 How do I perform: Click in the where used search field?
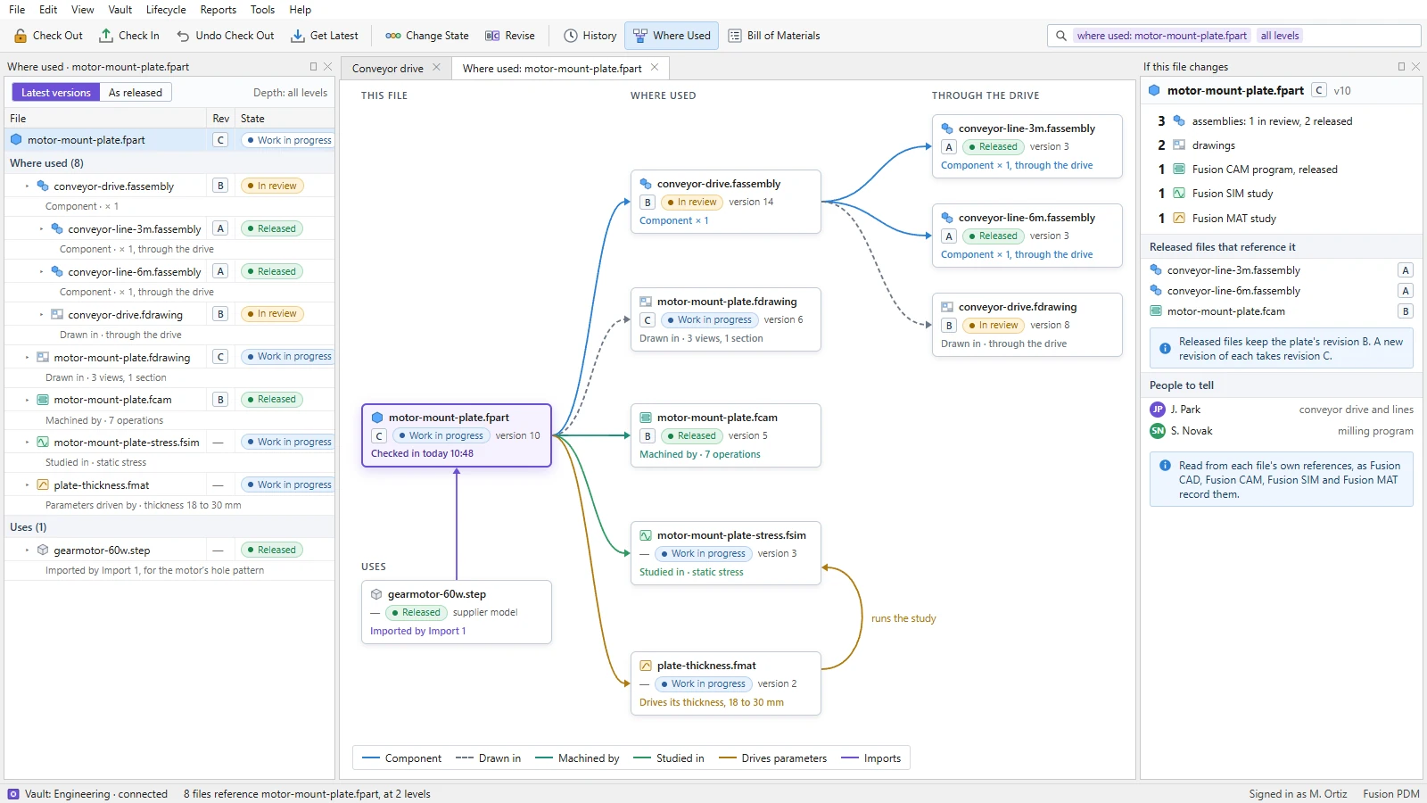click(x=1233, y=36)
